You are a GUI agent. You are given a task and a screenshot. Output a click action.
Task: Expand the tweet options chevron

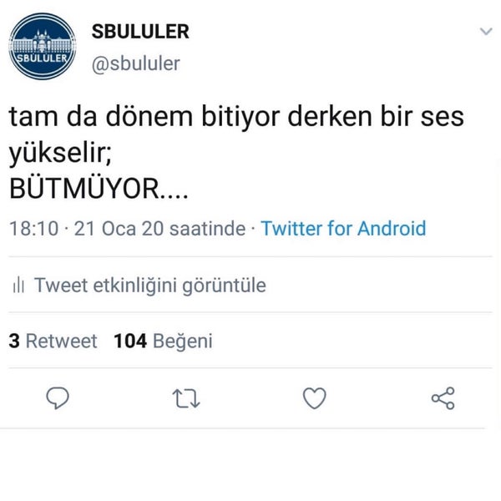(486, 32)
